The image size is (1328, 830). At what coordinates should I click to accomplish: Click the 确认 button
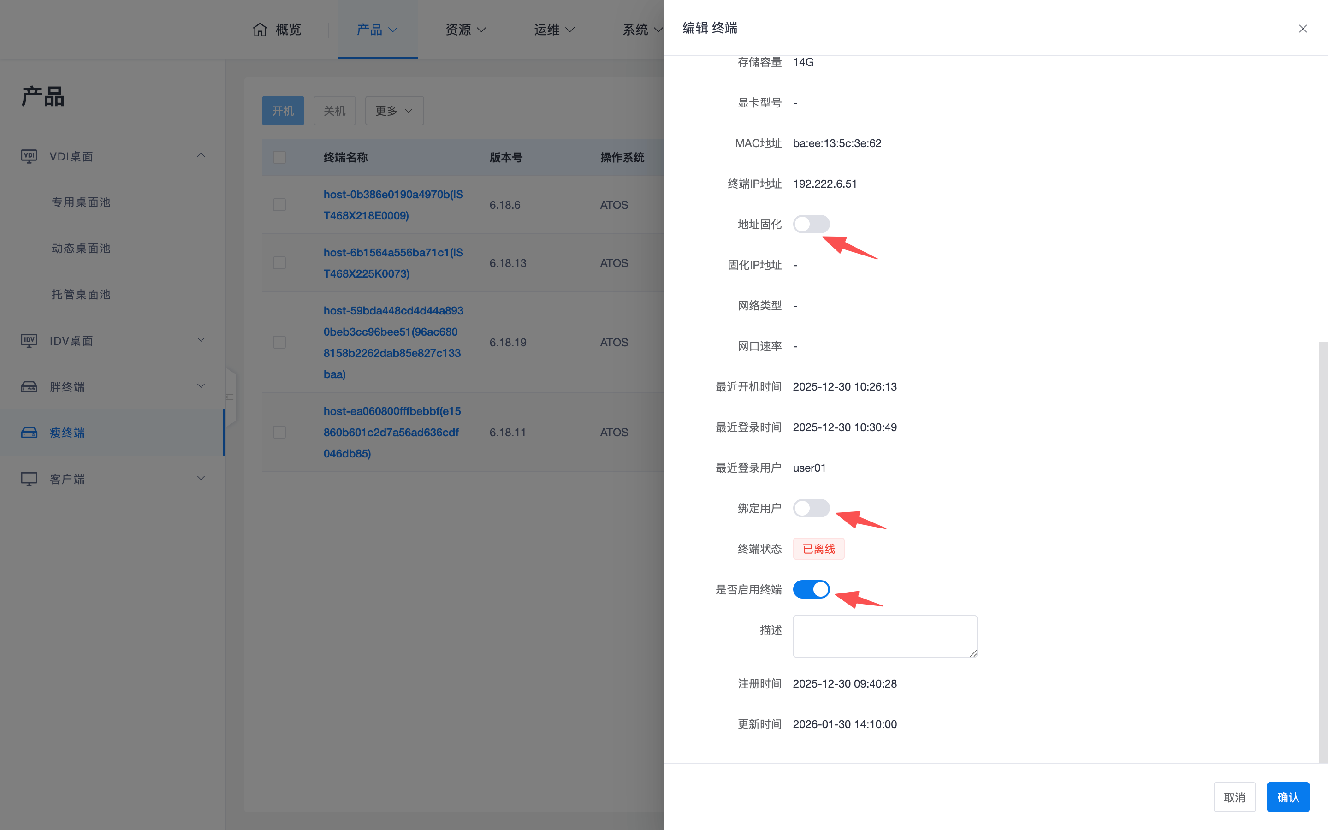[x=1287, y=797]
